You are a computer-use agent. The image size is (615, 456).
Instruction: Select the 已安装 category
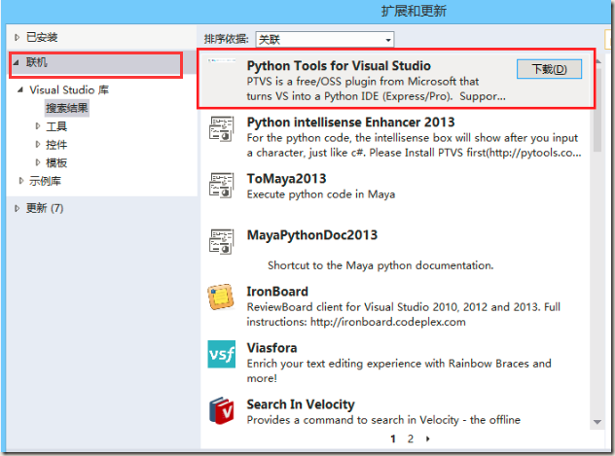point(42,37)
